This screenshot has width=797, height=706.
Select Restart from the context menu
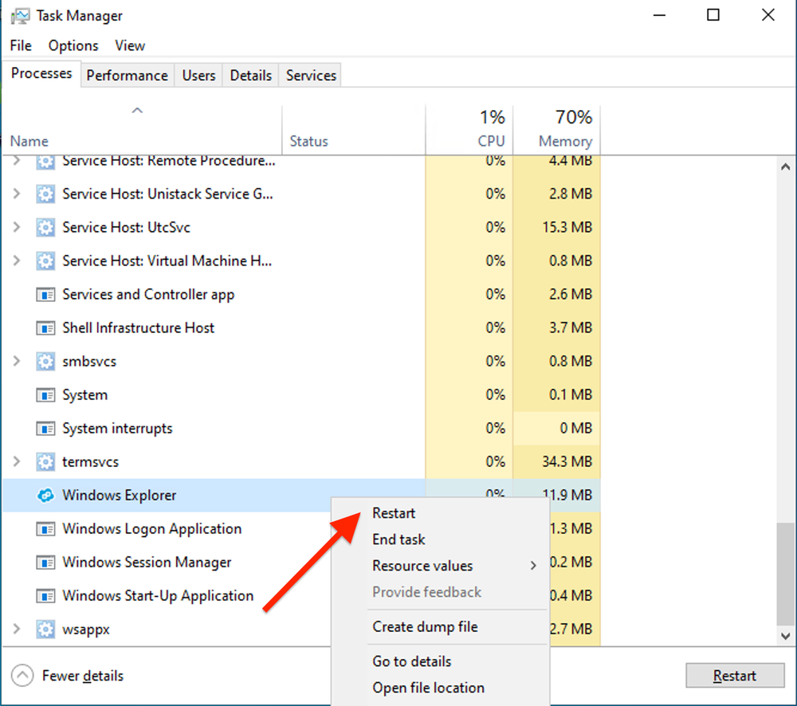tap(394, 513)
